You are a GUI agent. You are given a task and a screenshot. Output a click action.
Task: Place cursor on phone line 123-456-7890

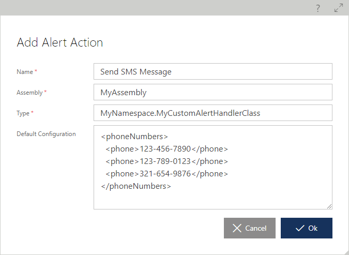166,149
